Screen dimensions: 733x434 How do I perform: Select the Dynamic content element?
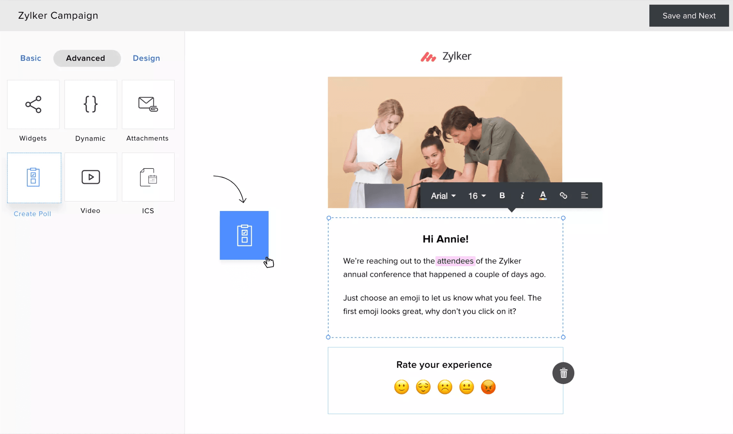click(x=91, y=104)
